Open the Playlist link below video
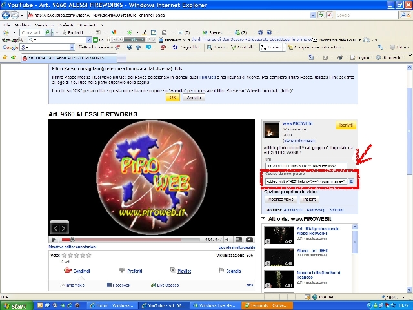 pyautogui.click(x=184, y=271)
